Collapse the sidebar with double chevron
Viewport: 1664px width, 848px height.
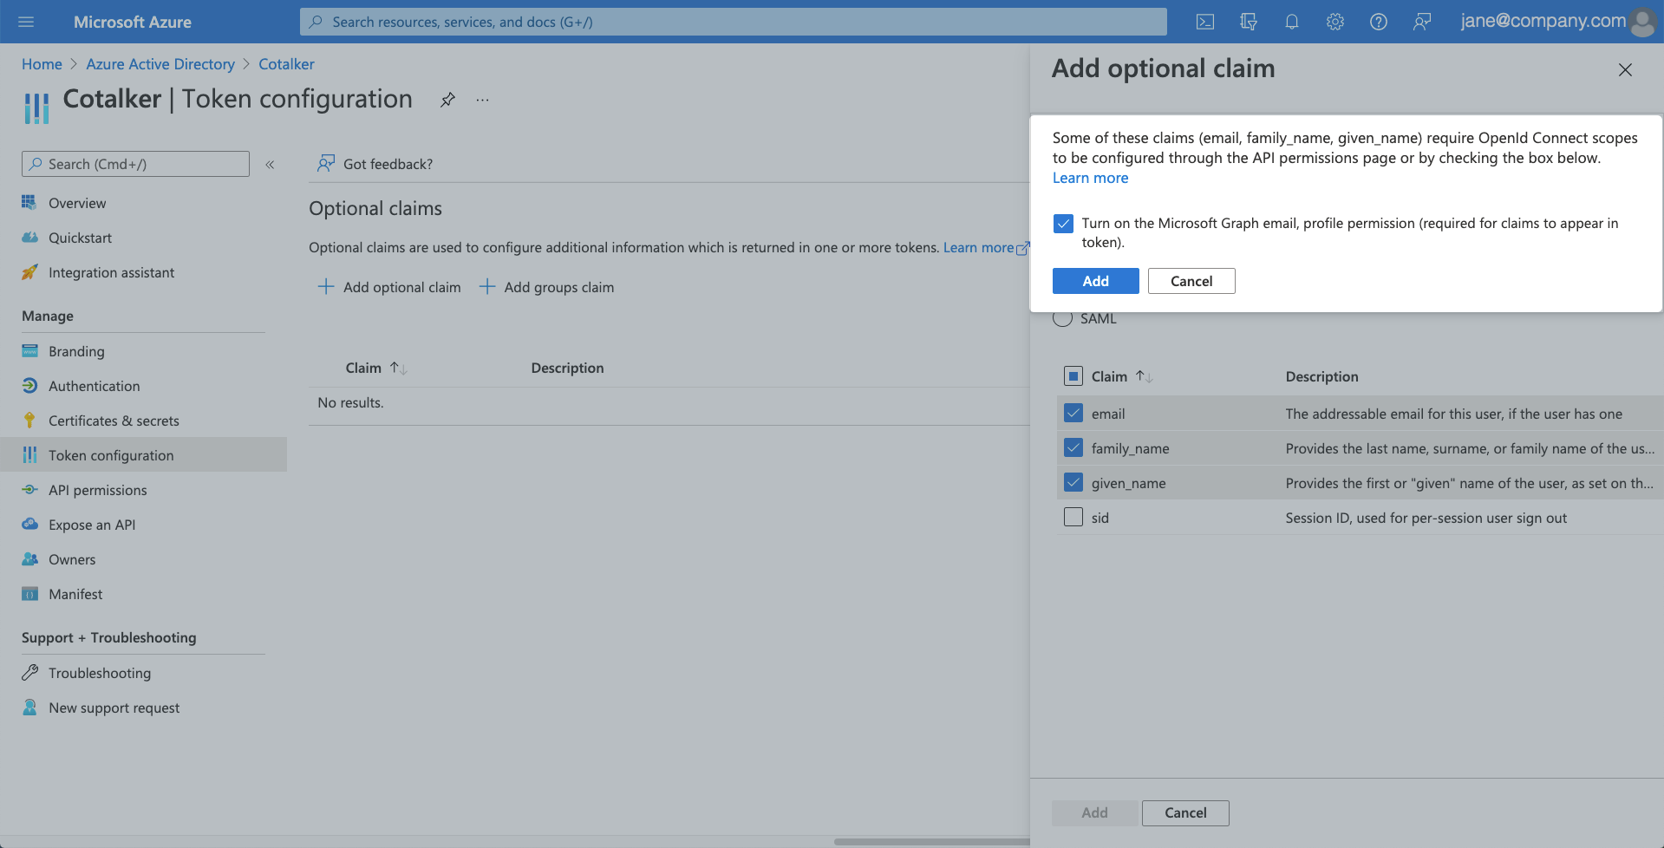pyautogui.click(x=270, y=164)
